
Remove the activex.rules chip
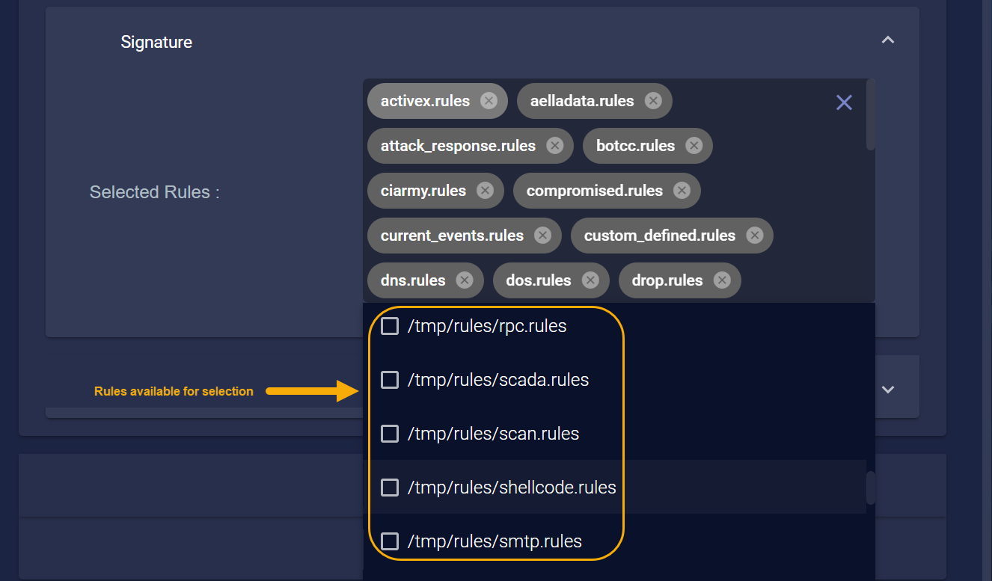[x=489, y=101]
